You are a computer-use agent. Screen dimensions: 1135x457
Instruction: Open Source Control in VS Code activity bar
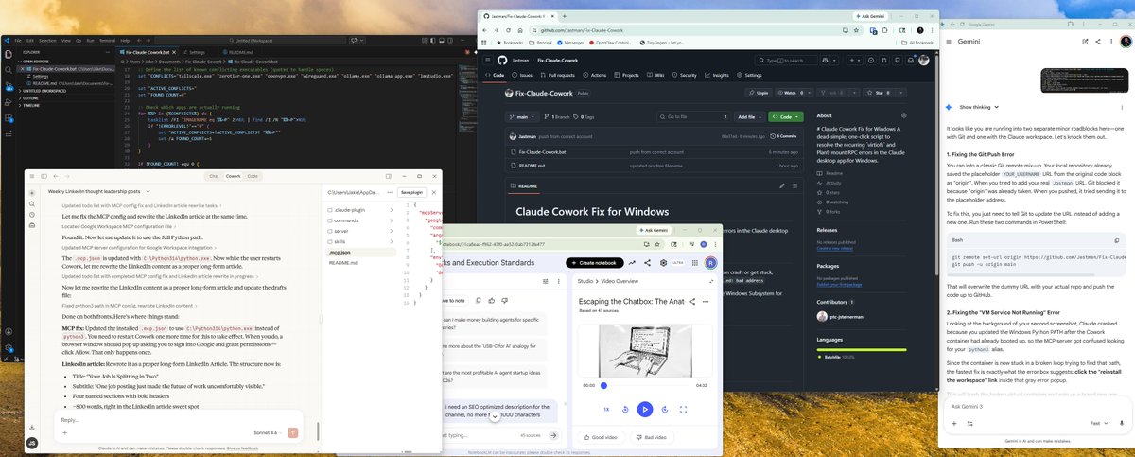pos(9,86)
